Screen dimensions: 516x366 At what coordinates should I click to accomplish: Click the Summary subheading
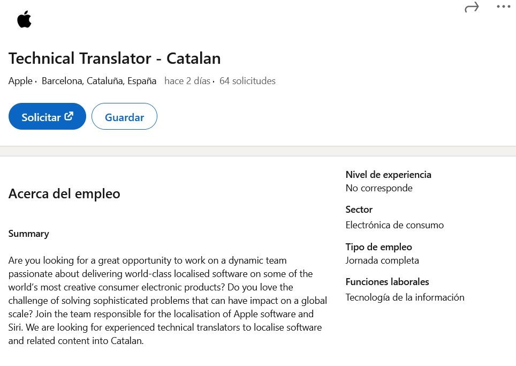(28, 234)
